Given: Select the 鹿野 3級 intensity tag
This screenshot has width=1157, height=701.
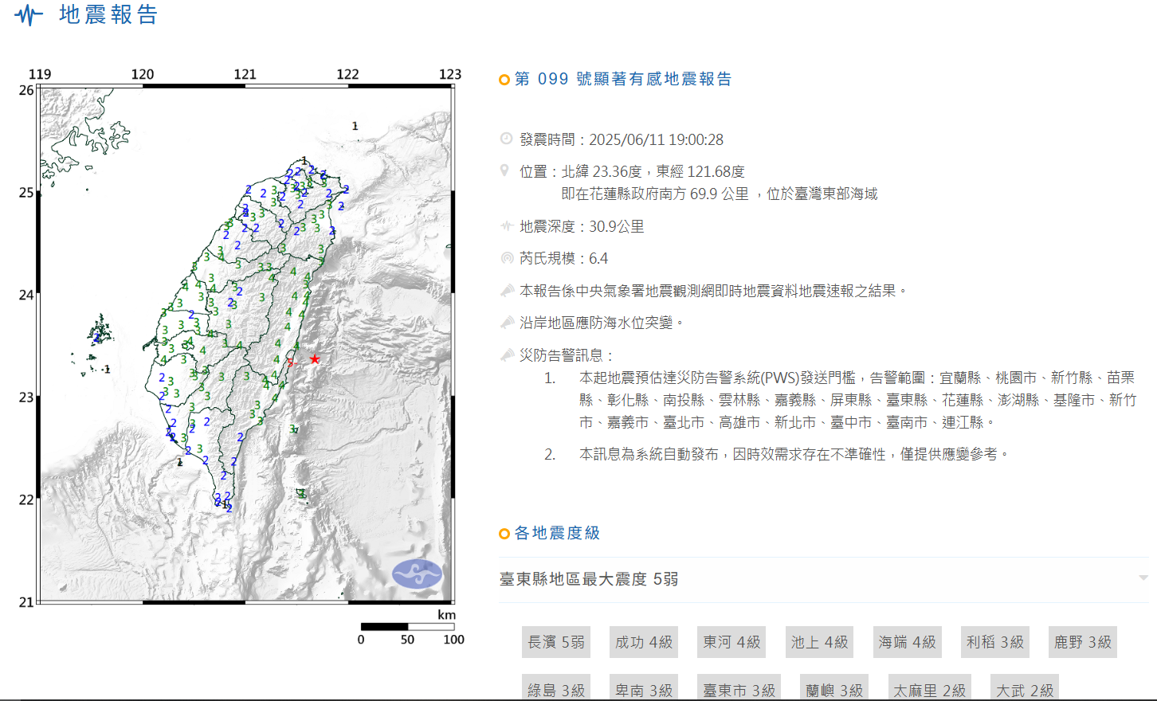Looking at the screenshot, I should 1083,642.
